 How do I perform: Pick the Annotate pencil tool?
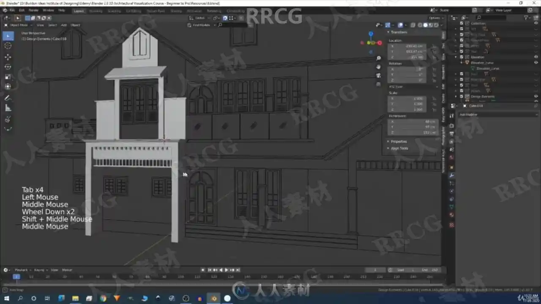8,98
